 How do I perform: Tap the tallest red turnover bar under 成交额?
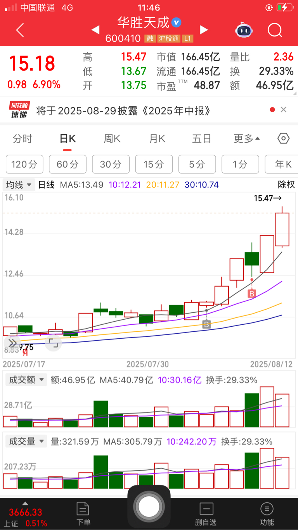click(x=267, y=407)
